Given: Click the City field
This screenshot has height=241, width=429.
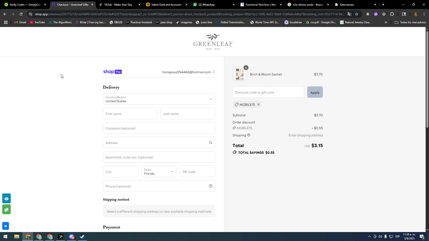Looking at the screenshot, I should coord(120,172).
